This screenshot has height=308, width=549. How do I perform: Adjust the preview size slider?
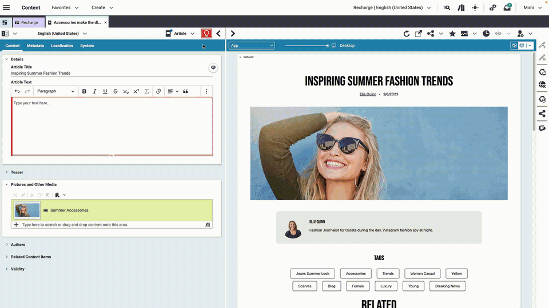(307, 46)
